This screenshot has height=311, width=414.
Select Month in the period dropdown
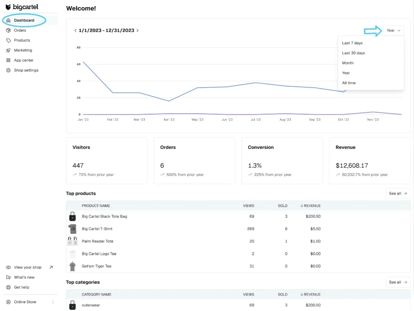coord(348,63)
